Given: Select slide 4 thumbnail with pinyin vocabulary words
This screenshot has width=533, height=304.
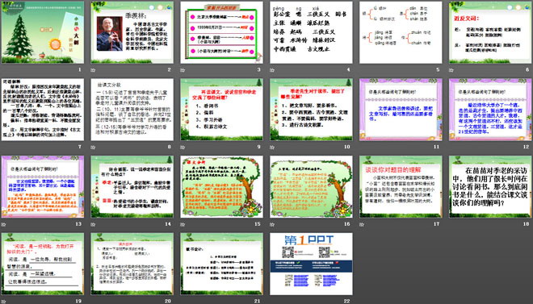Looking at the screenshot, I should click(x=311, y=32).
